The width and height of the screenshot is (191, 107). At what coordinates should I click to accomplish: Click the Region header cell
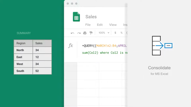23,43
